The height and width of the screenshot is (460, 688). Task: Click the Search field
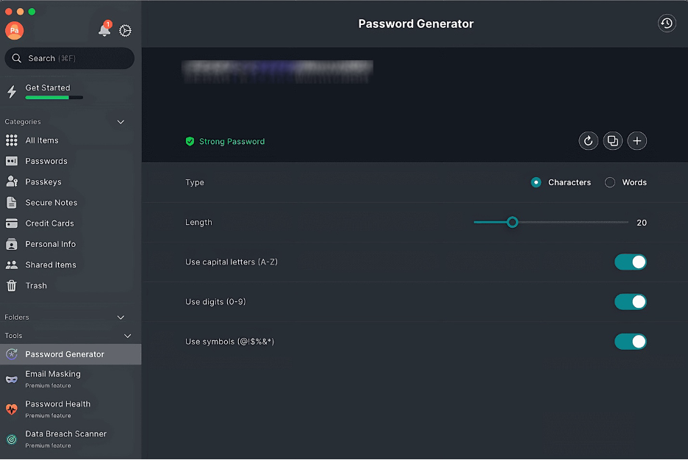coord(68,57)
